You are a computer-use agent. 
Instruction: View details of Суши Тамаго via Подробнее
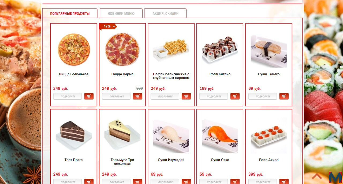(263, 96)
